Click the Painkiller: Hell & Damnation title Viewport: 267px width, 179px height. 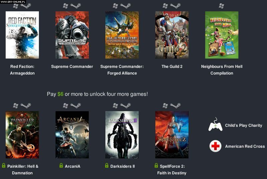coord(23,170)
